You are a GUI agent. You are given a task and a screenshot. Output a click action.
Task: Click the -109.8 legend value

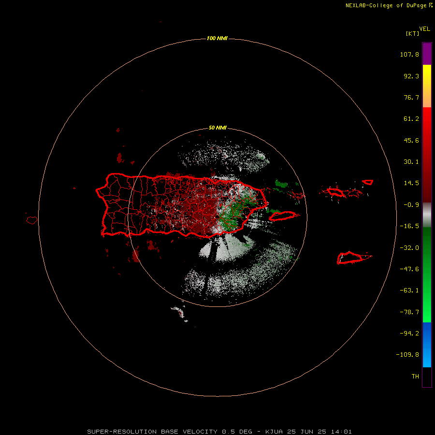tap(407, 355)
